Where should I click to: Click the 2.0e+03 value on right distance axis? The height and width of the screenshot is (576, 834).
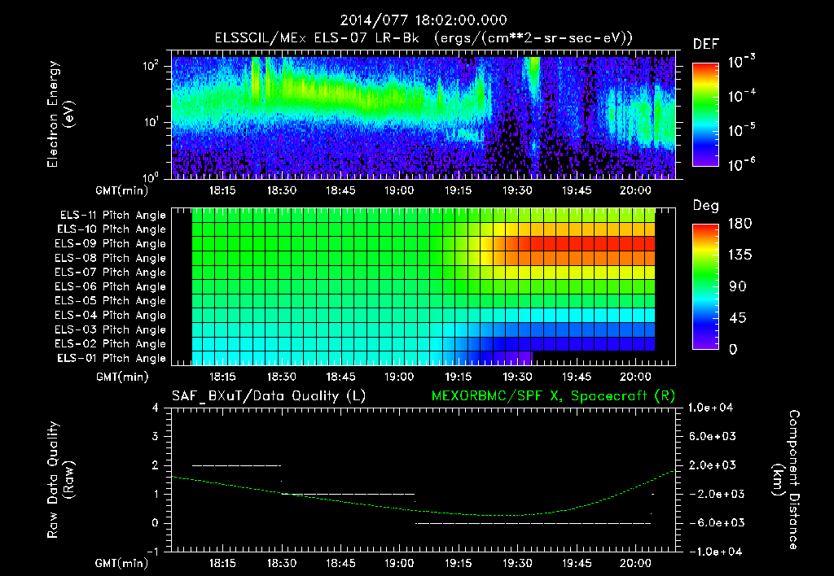pyautogui.click(x=713, y=465)
